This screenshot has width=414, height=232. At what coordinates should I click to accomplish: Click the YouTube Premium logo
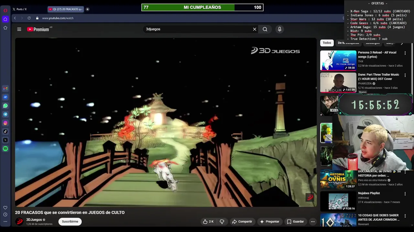coord(38,29)
